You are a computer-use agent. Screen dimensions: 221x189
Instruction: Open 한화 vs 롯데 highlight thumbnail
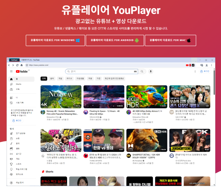(104, 140)
